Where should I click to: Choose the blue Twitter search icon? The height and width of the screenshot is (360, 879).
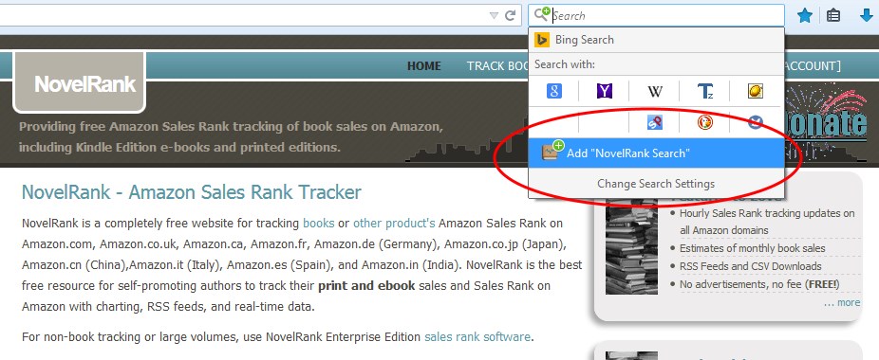pyautogui.click(x=756, y=122)
